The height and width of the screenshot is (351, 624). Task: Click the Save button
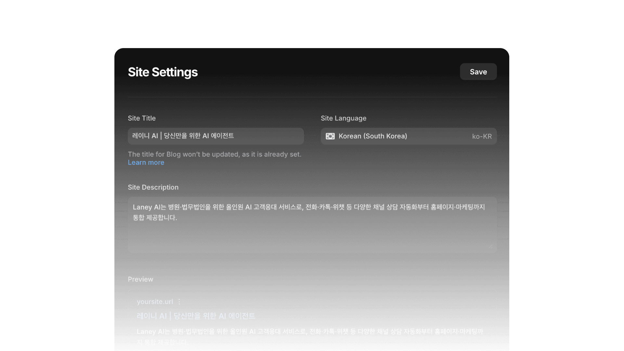(x=478, y=72)
